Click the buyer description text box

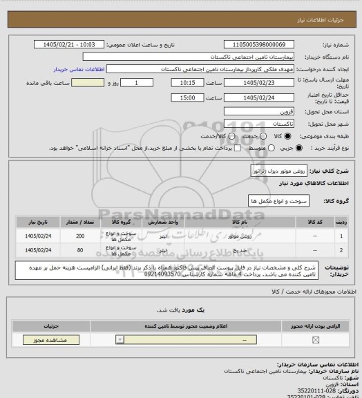(x=166, y=271)
